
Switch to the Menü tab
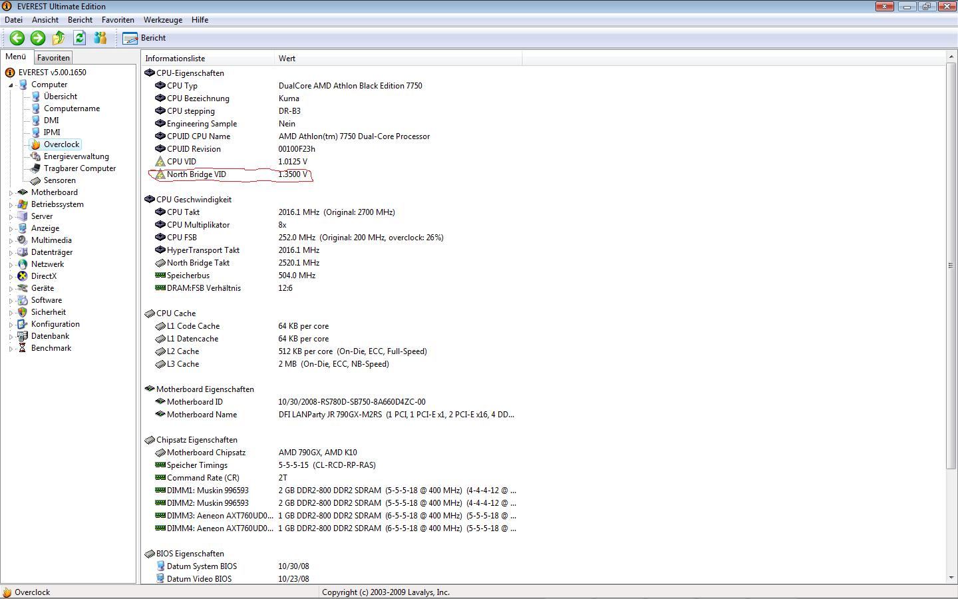pos(16,57)
